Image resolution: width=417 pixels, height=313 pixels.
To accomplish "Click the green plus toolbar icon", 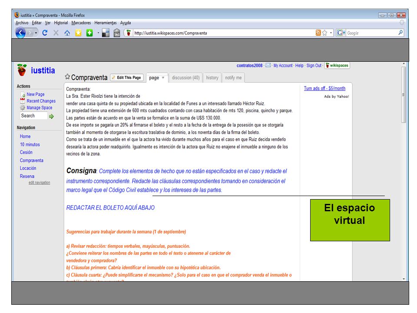I will pos(89,33).
